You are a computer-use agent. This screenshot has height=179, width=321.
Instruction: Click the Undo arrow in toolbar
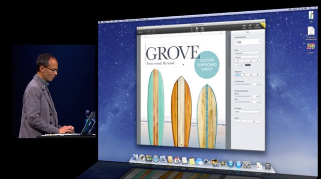(x=149, y=31)
